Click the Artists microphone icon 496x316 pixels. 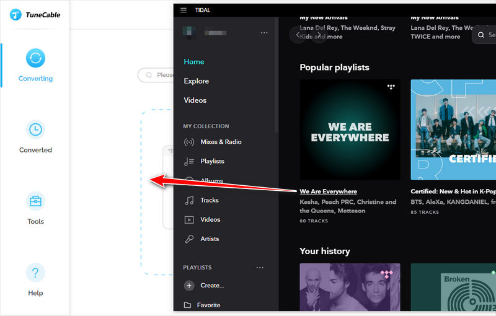pyautogui.click(x=189, y=239)
